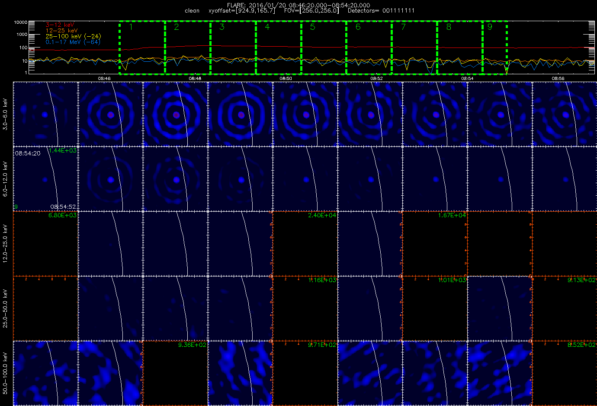
Task: Click the orange '12-25 keV' legend entry
Action: pyautogui.click(x=61, y=31)
